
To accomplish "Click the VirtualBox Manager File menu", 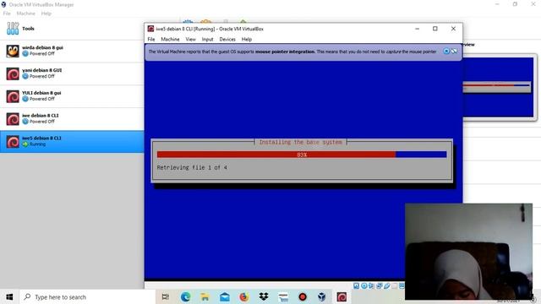I will 7,14.
